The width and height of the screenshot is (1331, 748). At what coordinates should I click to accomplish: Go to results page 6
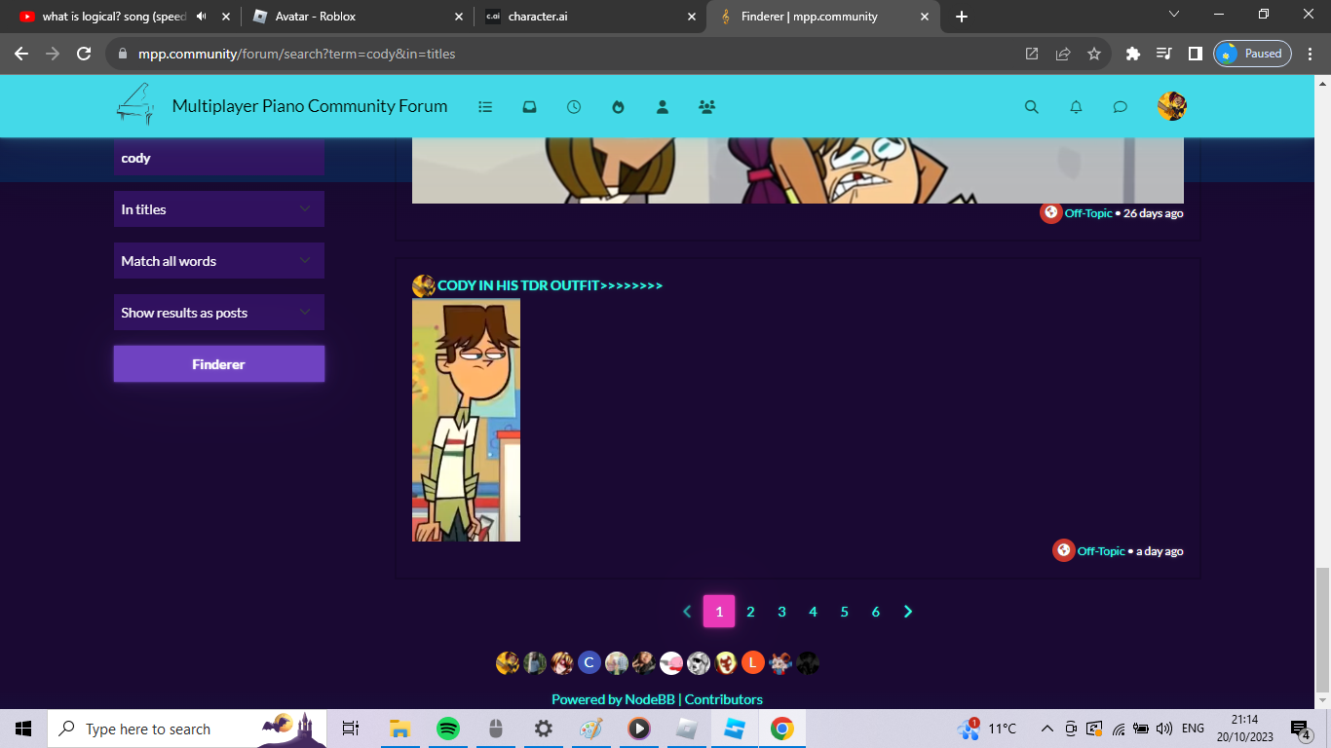pos(875,612)
